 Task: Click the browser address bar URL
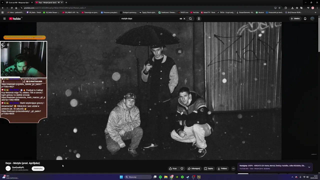[x=55, y=8]
